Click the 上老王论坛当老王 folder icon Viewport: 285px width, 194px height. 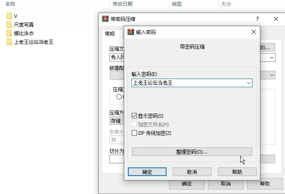tap(9, 42)
